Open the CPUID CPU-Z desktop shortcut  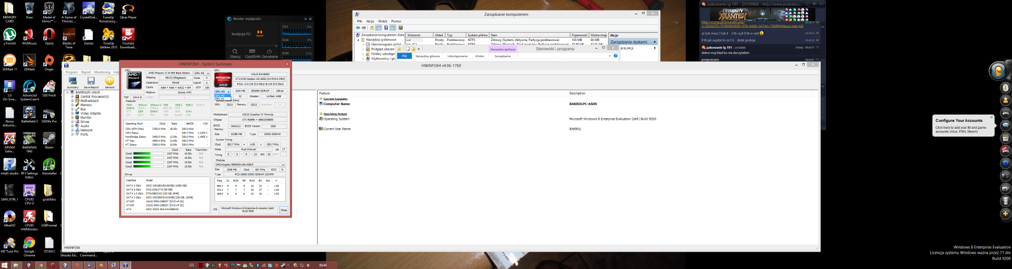(x=29, y=194)
